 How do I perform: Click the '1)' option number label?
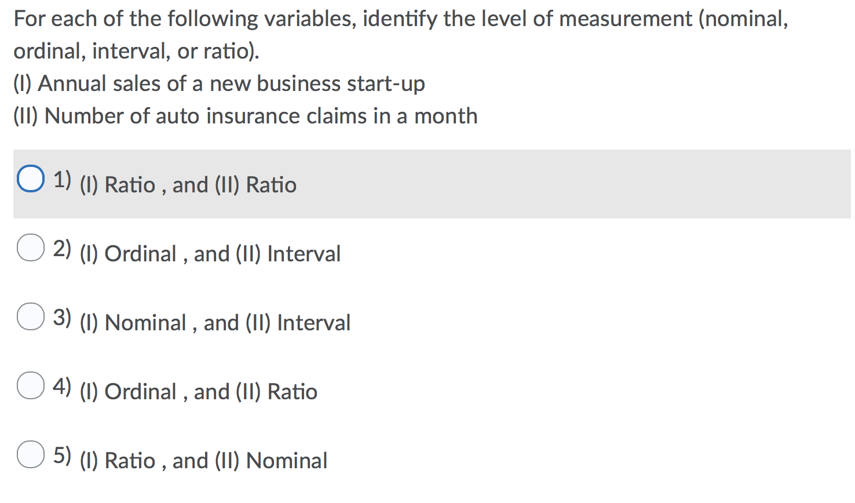pyautogui.click(x=62, y=180)
